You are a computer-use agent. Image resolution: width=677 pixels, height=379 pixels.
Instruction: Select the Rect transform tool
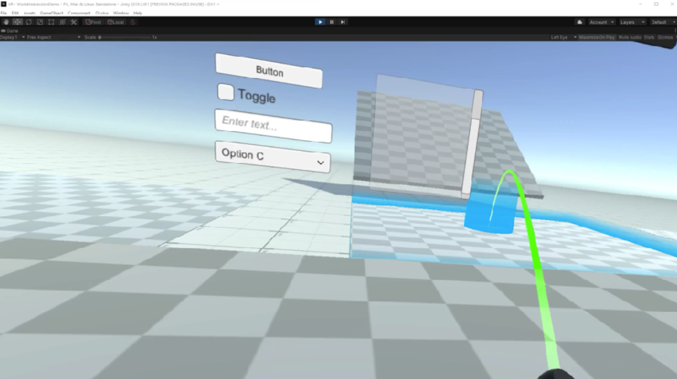tap(51, 22)
